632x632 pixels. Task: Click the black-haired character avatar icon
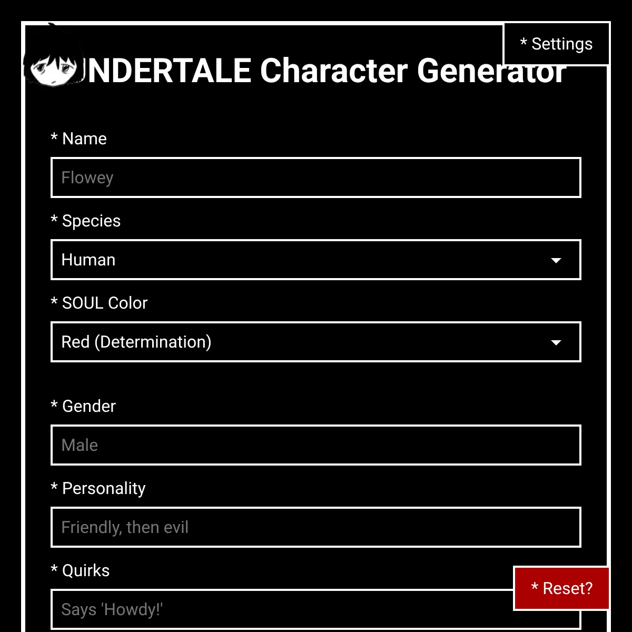coord(53,62)
